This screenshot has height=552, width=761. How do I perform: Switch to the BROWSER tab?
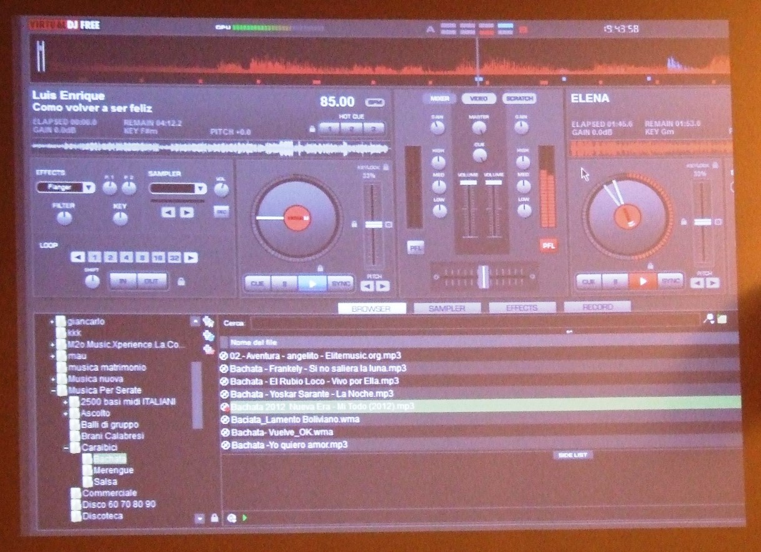click(x=371, y=309)
